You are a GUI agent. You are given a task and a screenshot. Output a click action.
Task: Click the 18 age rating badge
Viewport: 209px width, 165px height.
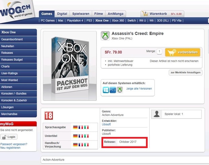click(x=49, y=116)
